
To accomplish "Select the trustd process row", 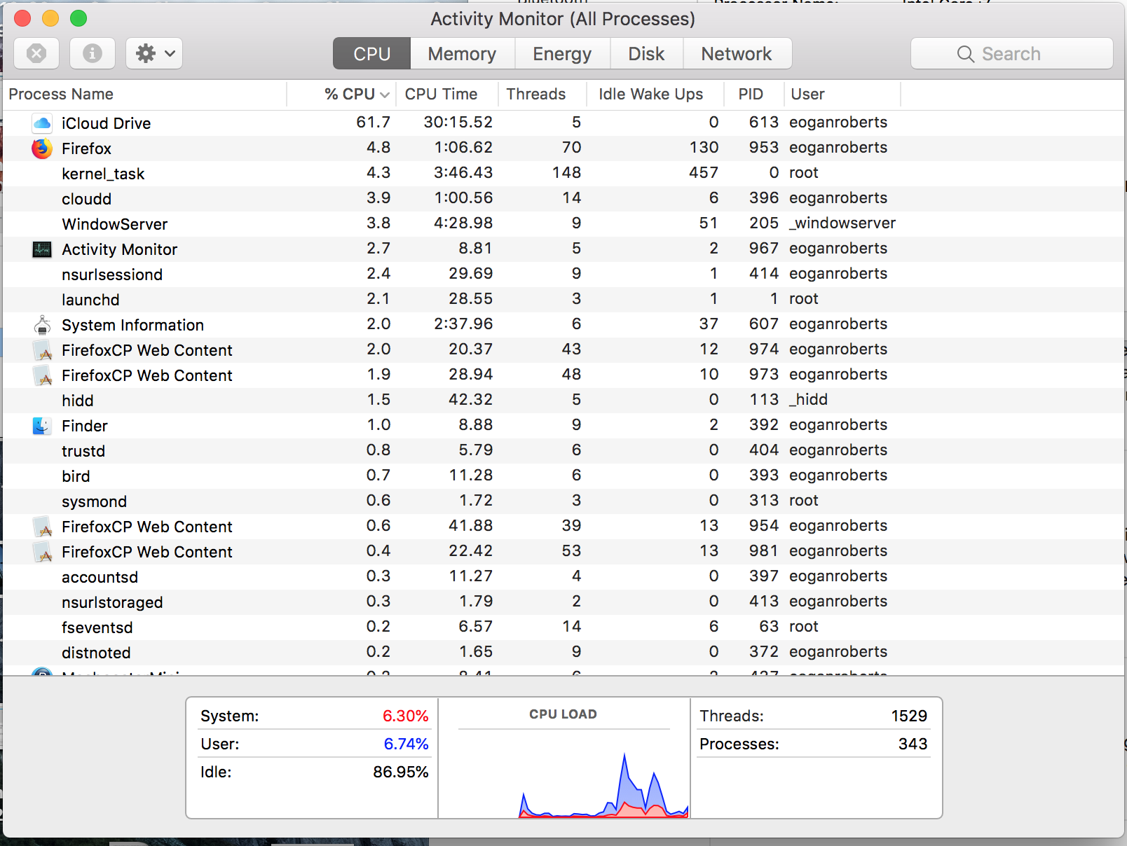I will click(563, 451).
